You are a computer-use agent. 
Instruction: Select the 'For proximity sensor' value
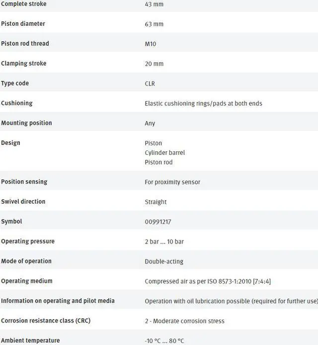point(172,182)
